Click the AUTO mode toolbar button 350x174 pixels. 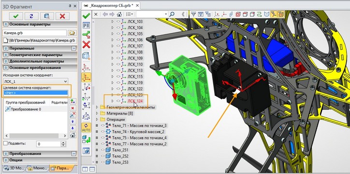click(86, 127)
